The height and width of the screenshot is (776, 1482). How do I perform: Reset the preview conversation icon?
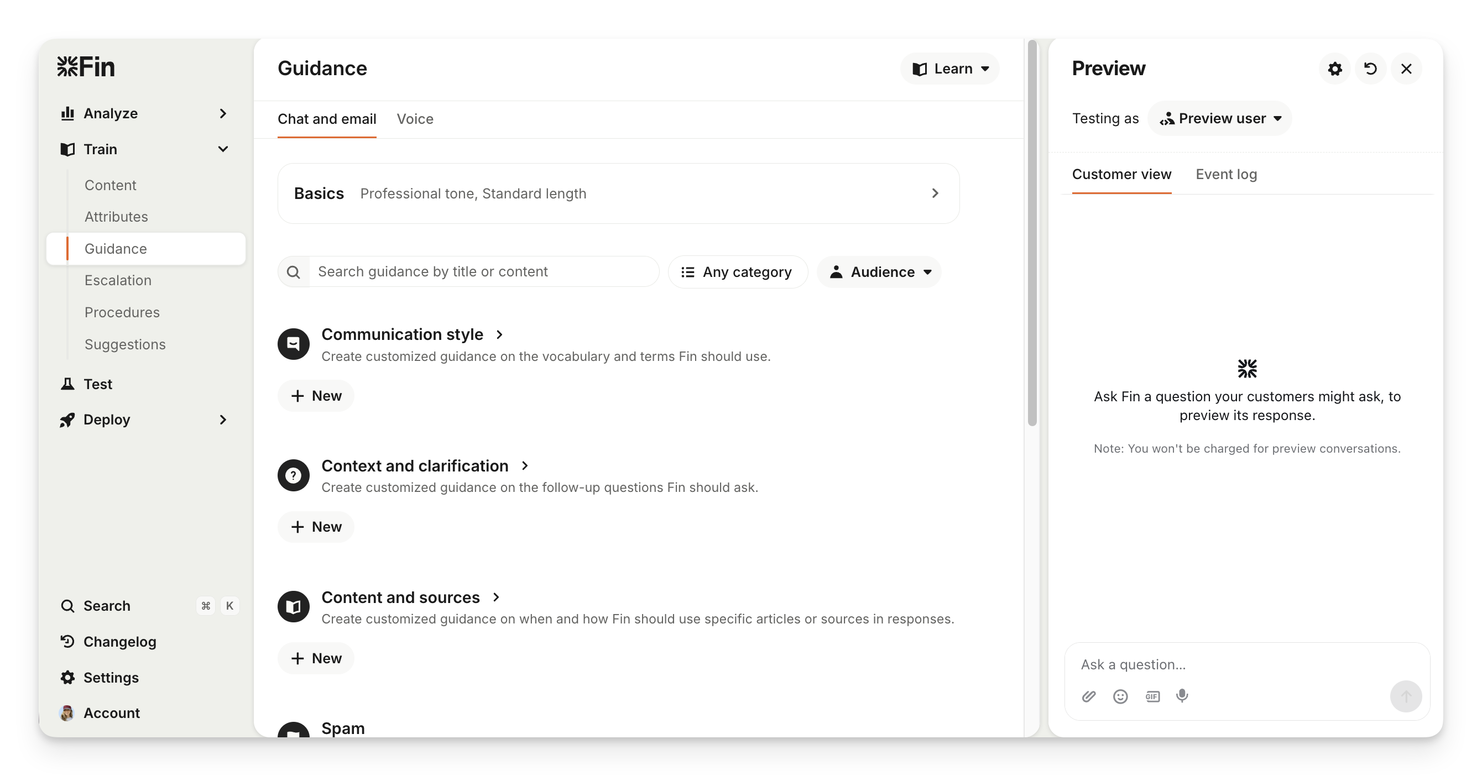[x=1370, y=69]
